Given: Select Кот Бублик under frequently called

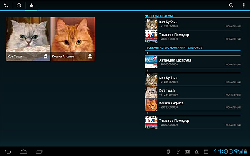Looking at the screenshot, I should pos(193,24).
